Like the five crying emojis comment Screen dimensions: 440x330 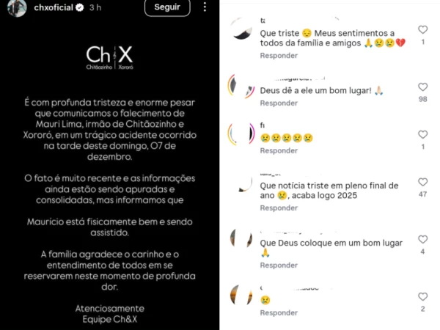click(422, 134)
